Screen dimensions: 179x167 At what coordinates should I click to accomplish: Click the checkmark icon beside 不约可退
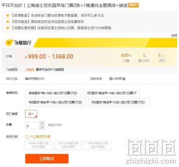click(111, 79)
